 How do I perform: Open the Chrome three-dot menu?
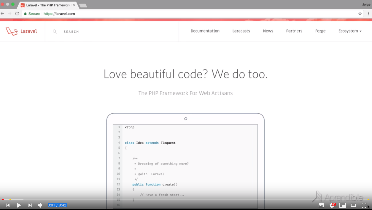coord(369,14)
